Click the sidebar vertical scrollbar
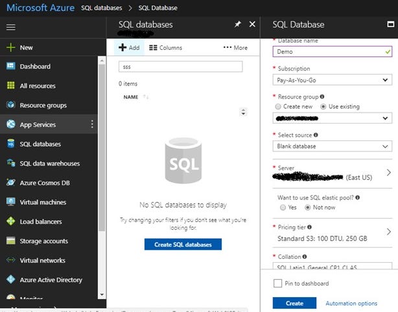 tap(102, 147)
